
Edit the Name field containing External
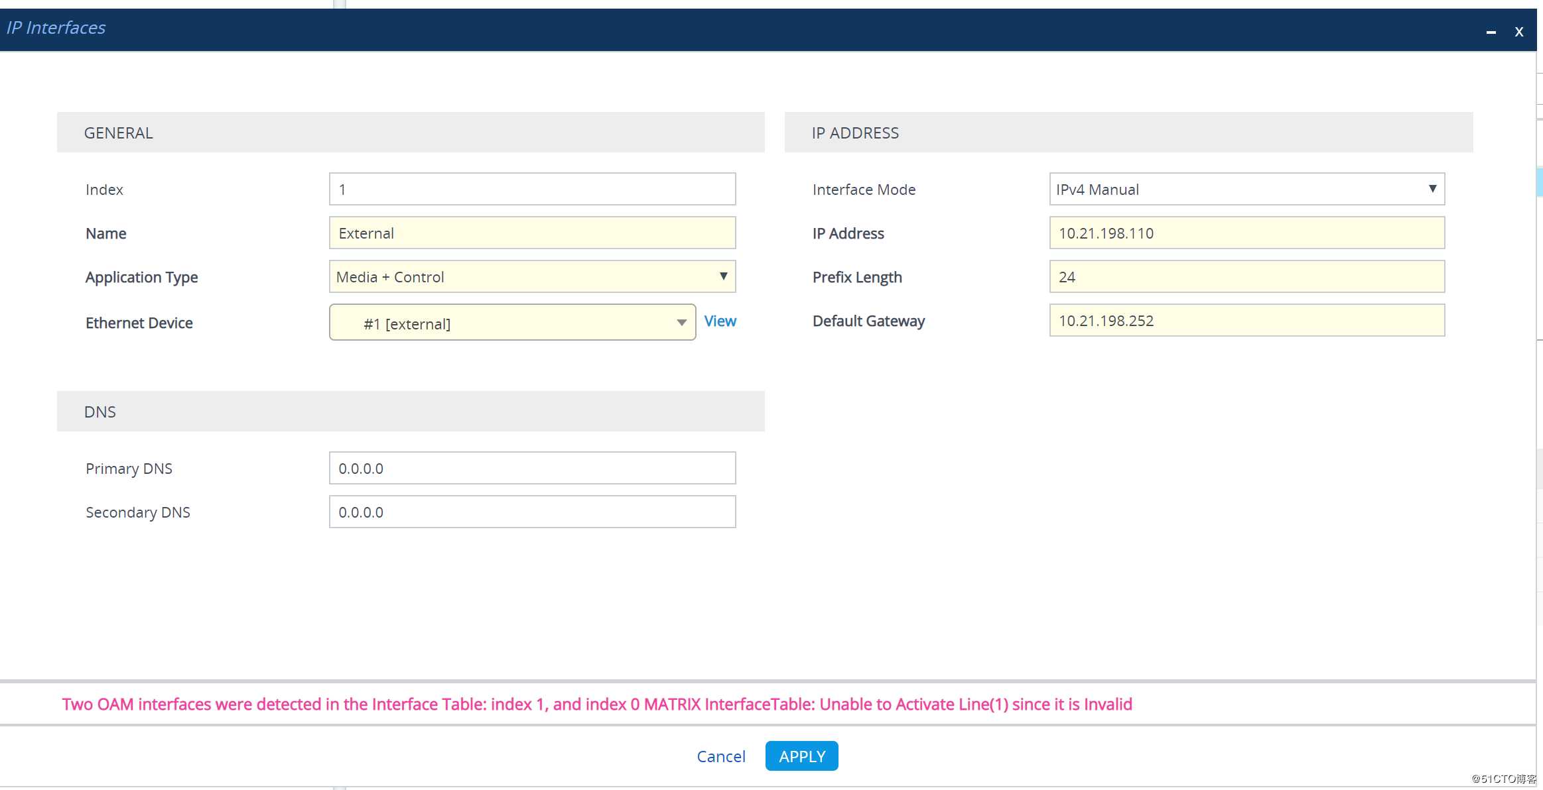tap(532, 233)
